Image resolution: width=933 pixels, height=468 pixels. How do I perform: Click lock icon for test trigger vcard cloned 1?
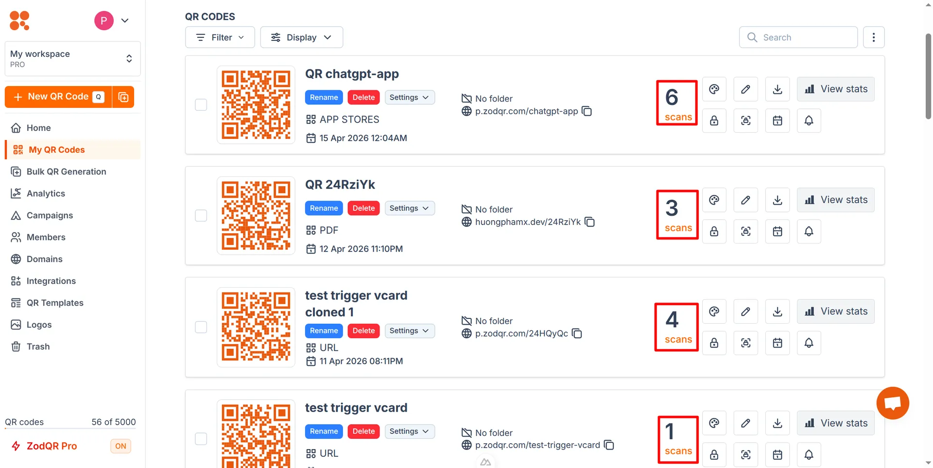pyautogui.click(x=714, y=343)
